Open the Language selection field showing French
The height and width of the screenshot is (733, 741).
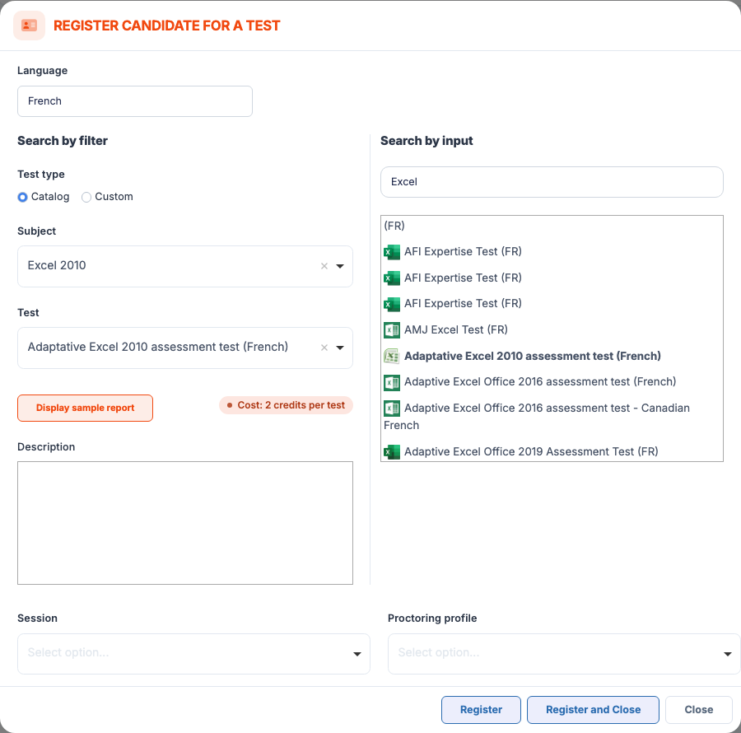[135, 101]
